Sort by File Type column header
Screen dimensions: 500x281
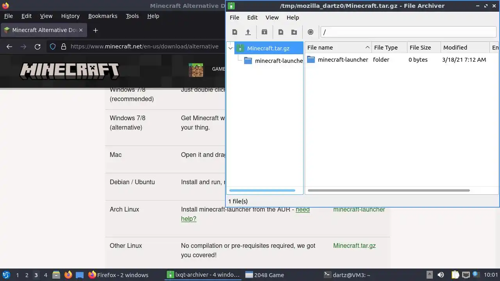pyautogui.click(x=389, y=47)
